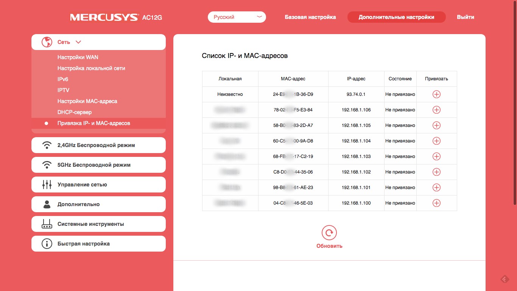
Task: Click the page vertical scrollbar
Action: click(x=515, y=102)
